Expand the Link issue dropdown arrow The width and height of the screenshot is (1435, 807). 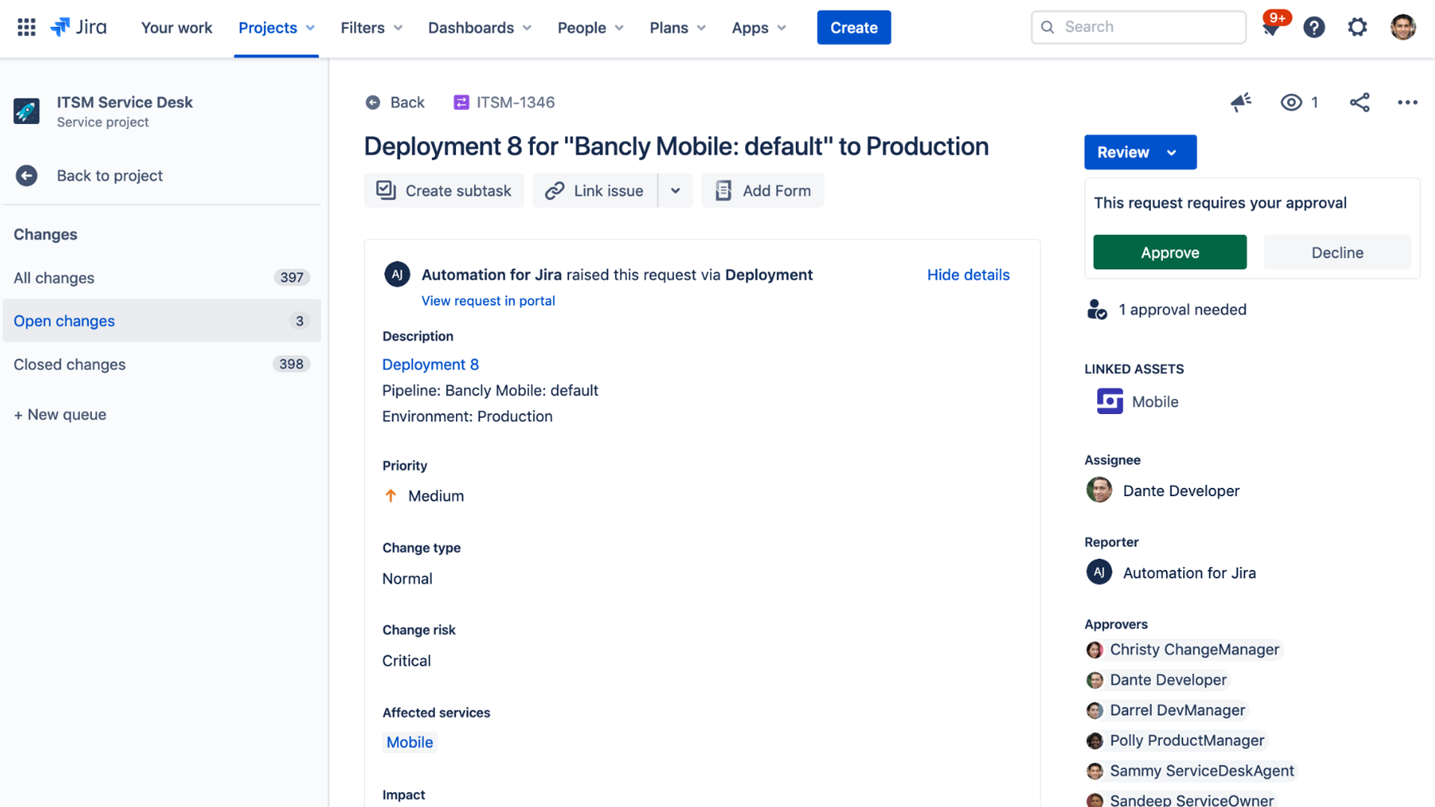[x=675, y=191]
